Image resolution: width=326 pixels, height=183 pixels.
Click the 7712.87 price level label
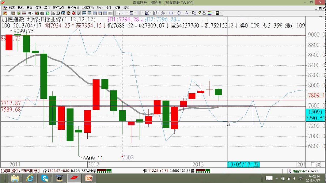tap(11, 103)
